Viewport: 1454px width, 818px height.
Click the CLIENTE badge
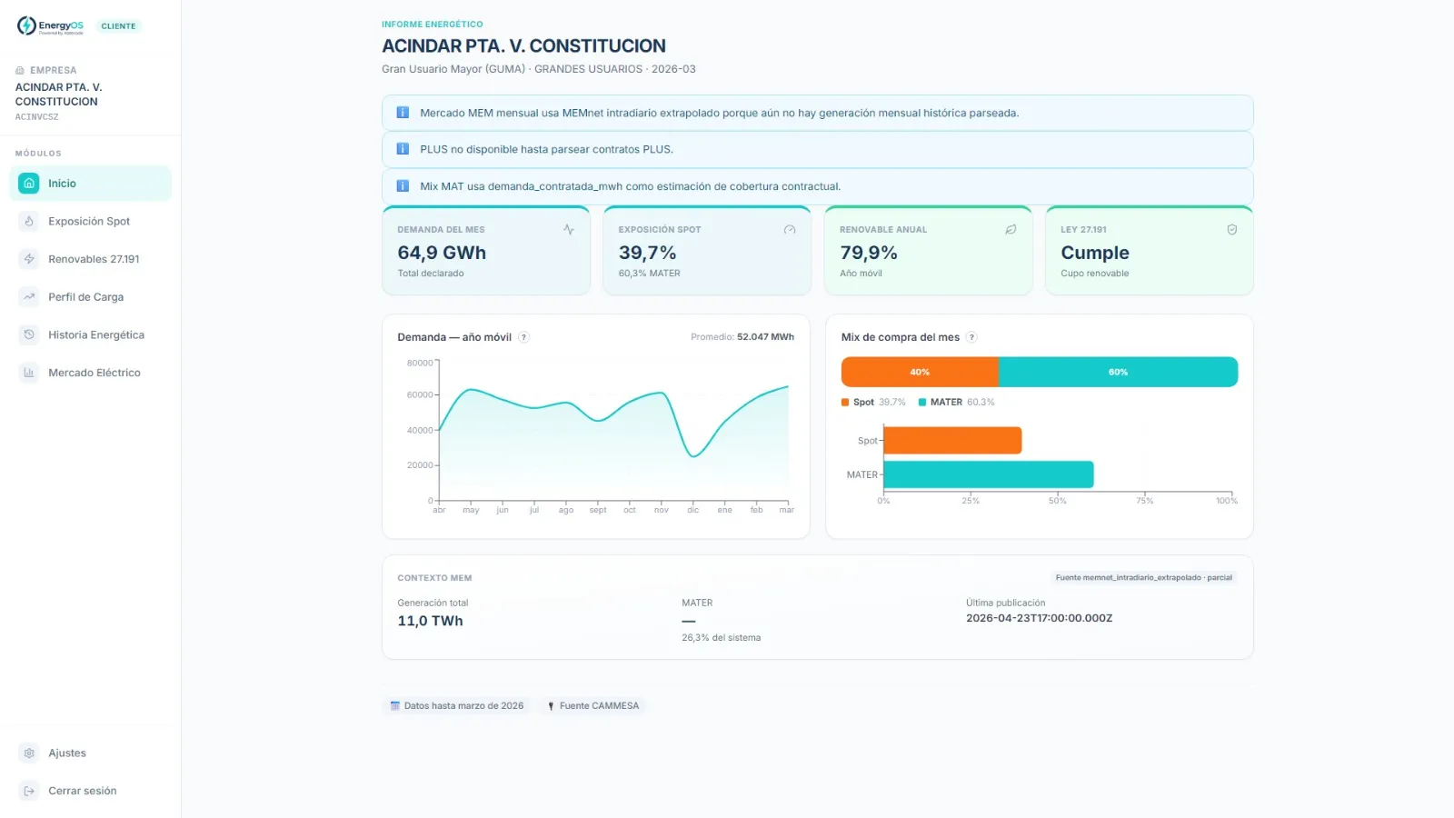point(118,26)
